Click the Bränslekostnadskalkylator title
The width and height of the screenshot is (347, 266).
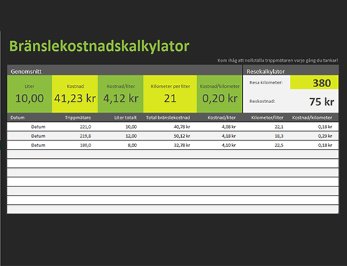[x=99, y=46]
